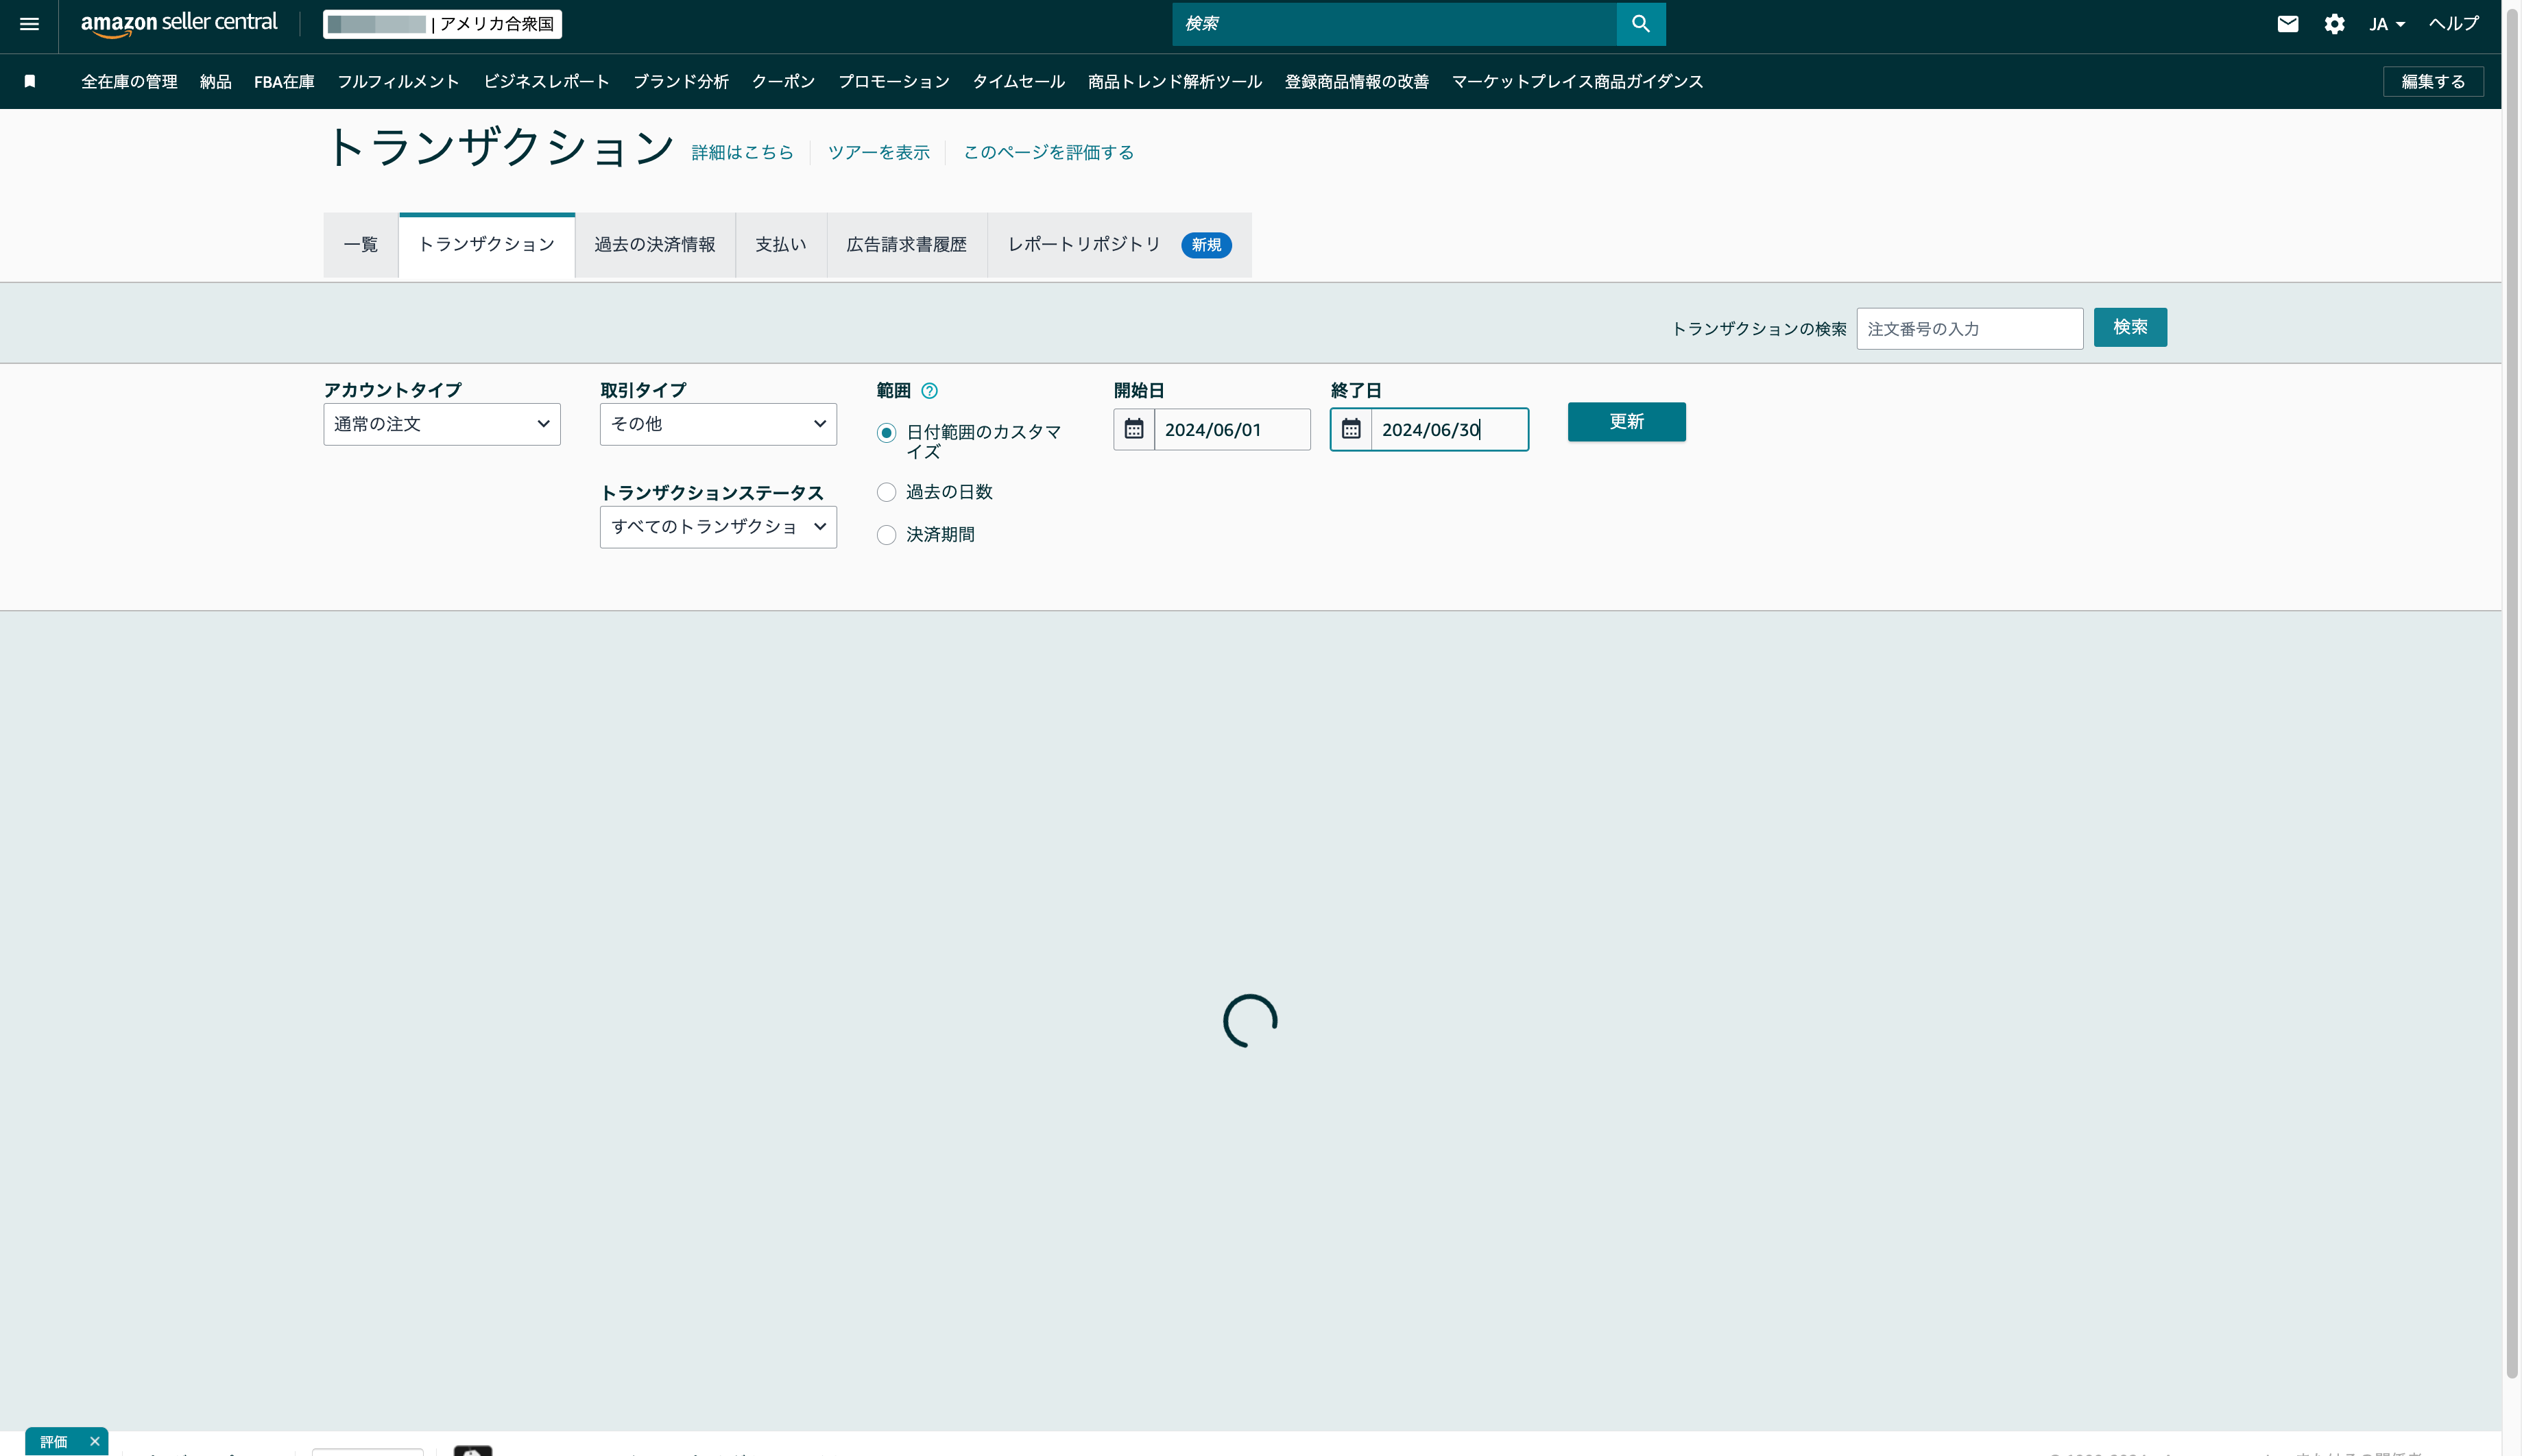Open the settings gear icon
Image resolution: width=2522 pixels, height=1456 pixels.
(x=2334, y=24)
